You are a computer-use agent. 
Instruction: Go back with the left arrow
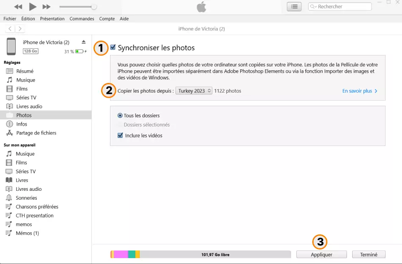click(10, 29)
